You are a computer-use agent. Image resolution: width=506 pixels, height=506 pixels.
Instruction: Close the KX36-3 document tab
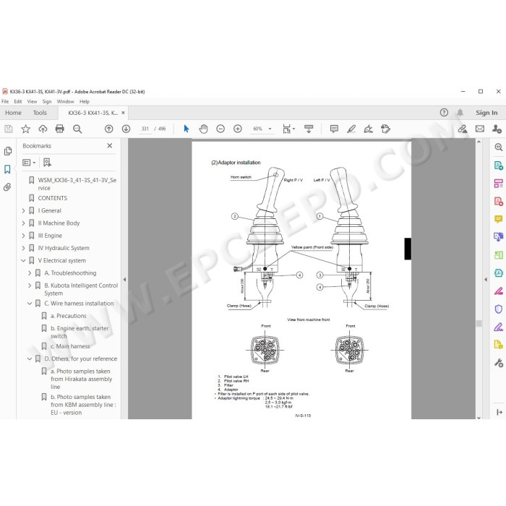123,113
